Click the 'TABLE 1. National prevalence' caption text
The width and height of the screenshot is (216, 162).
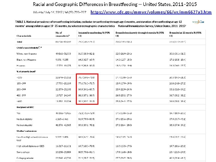(x=100, y=24)
